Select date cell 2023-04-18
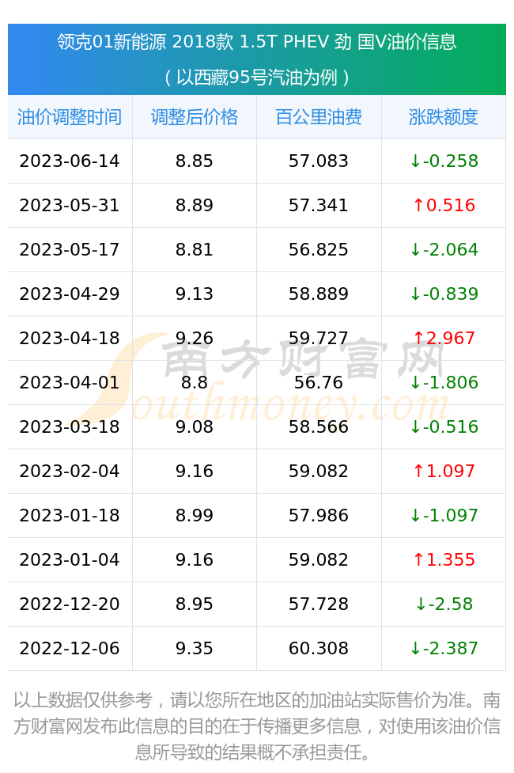Viewport: 514px width, 773px height. click(70, 338)
